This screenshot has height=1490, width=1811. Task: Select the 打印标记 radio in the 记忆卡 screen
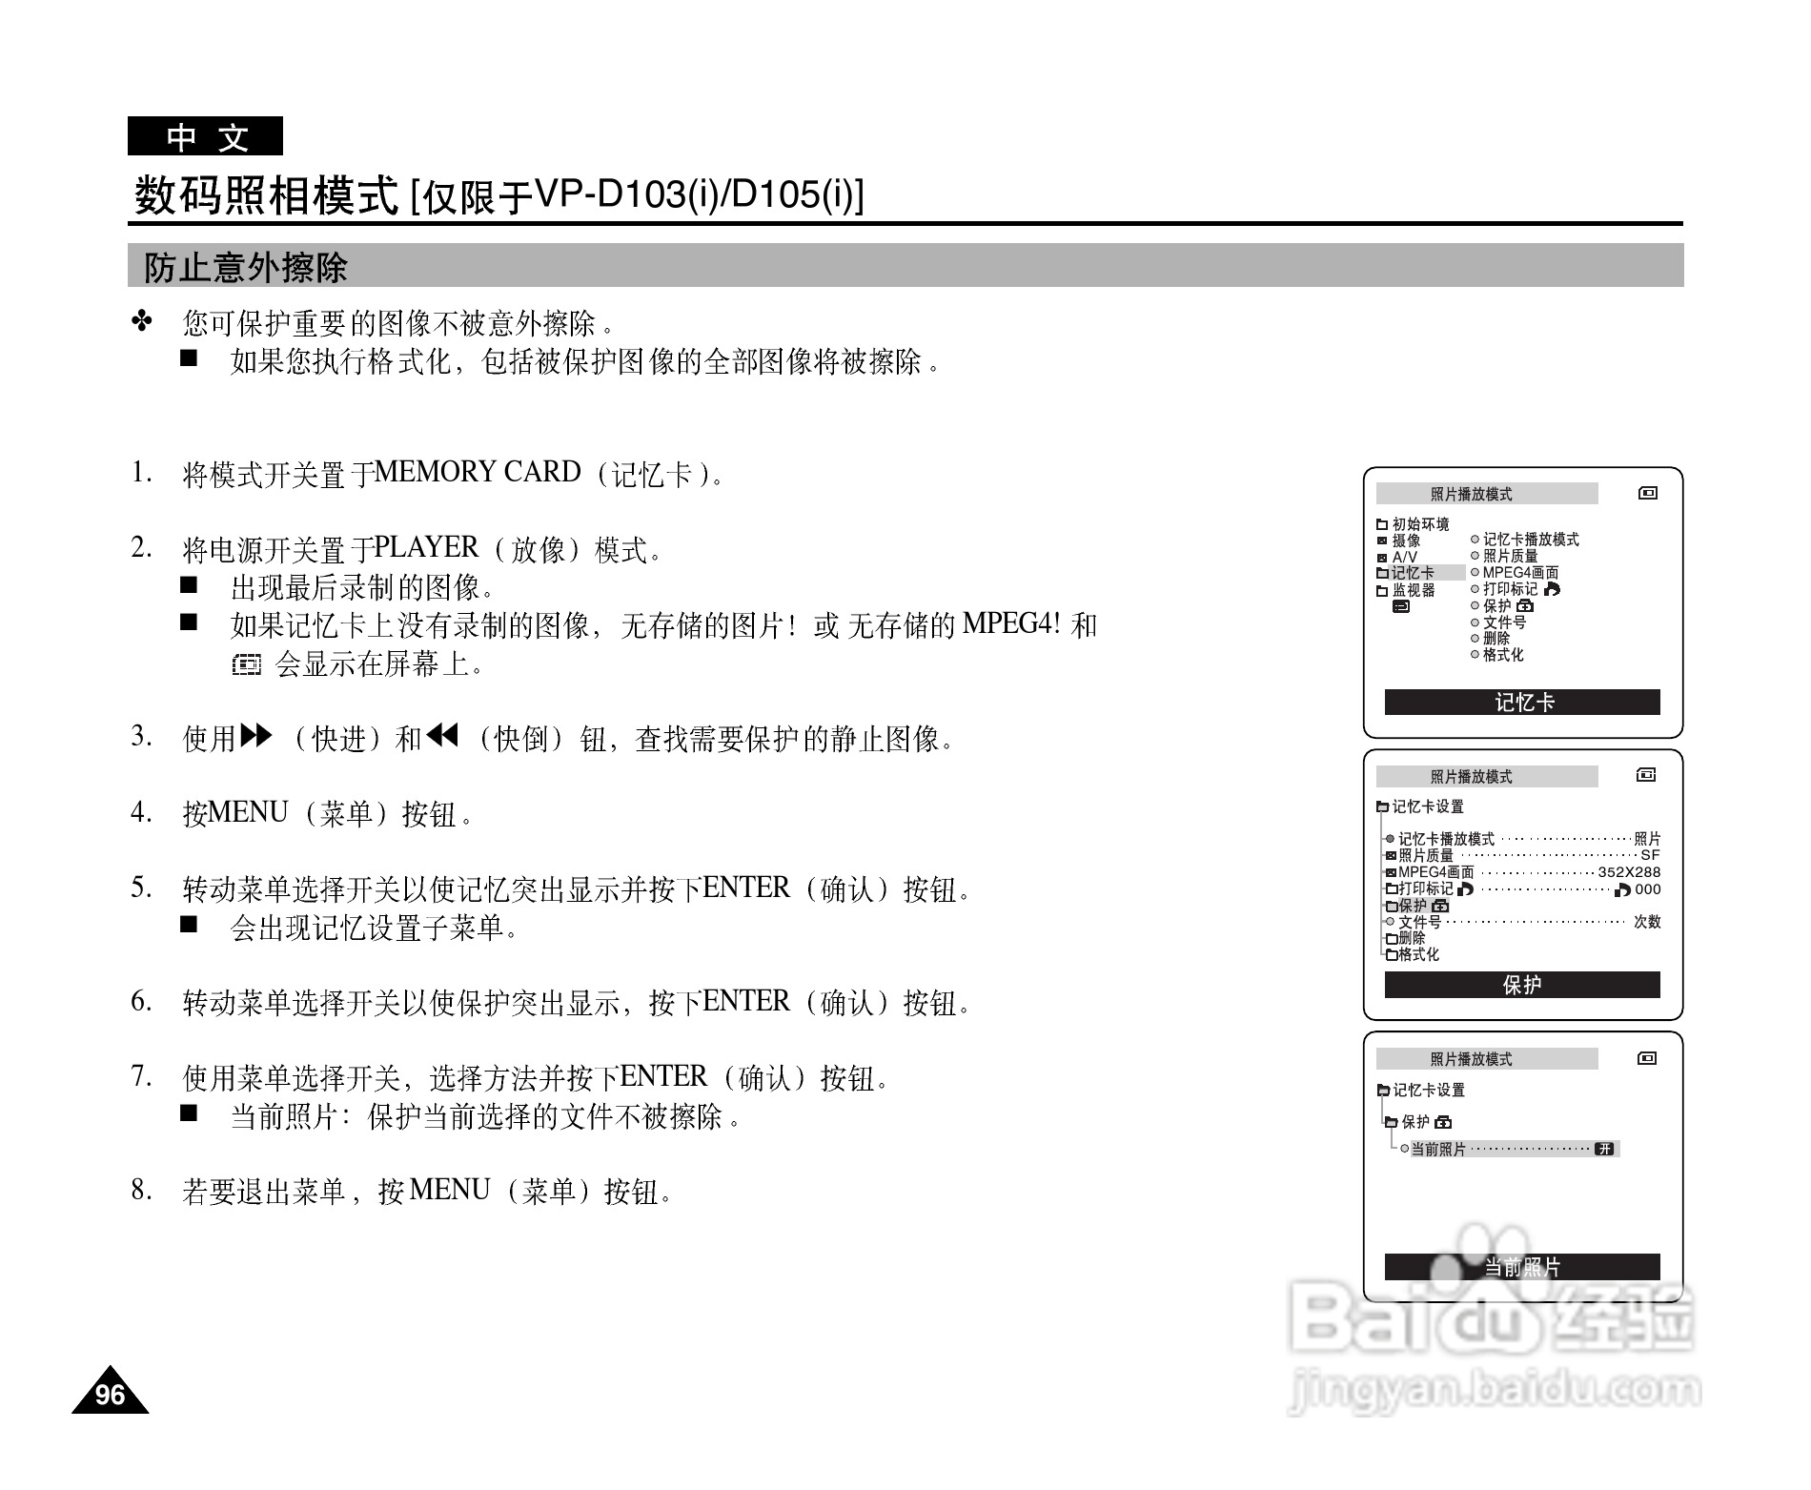pyautogui.click(x=1475, y=589)
